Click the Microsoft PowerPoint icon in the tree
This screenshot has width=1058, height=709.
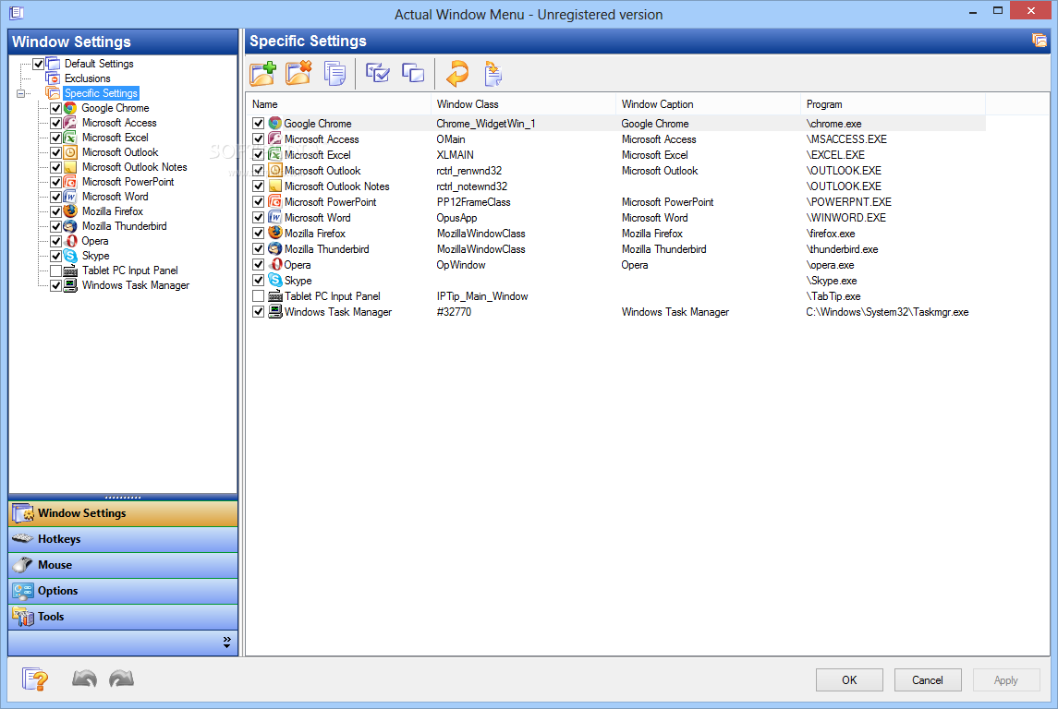(70, 182)
